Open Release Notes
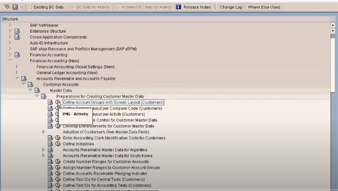 [x=194, y=7]
